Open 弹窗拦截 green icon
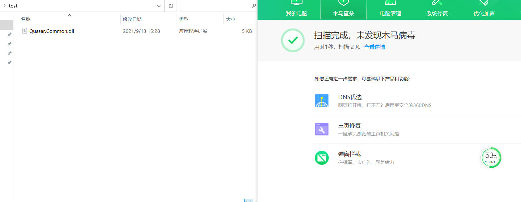 [x=322, y=158]
